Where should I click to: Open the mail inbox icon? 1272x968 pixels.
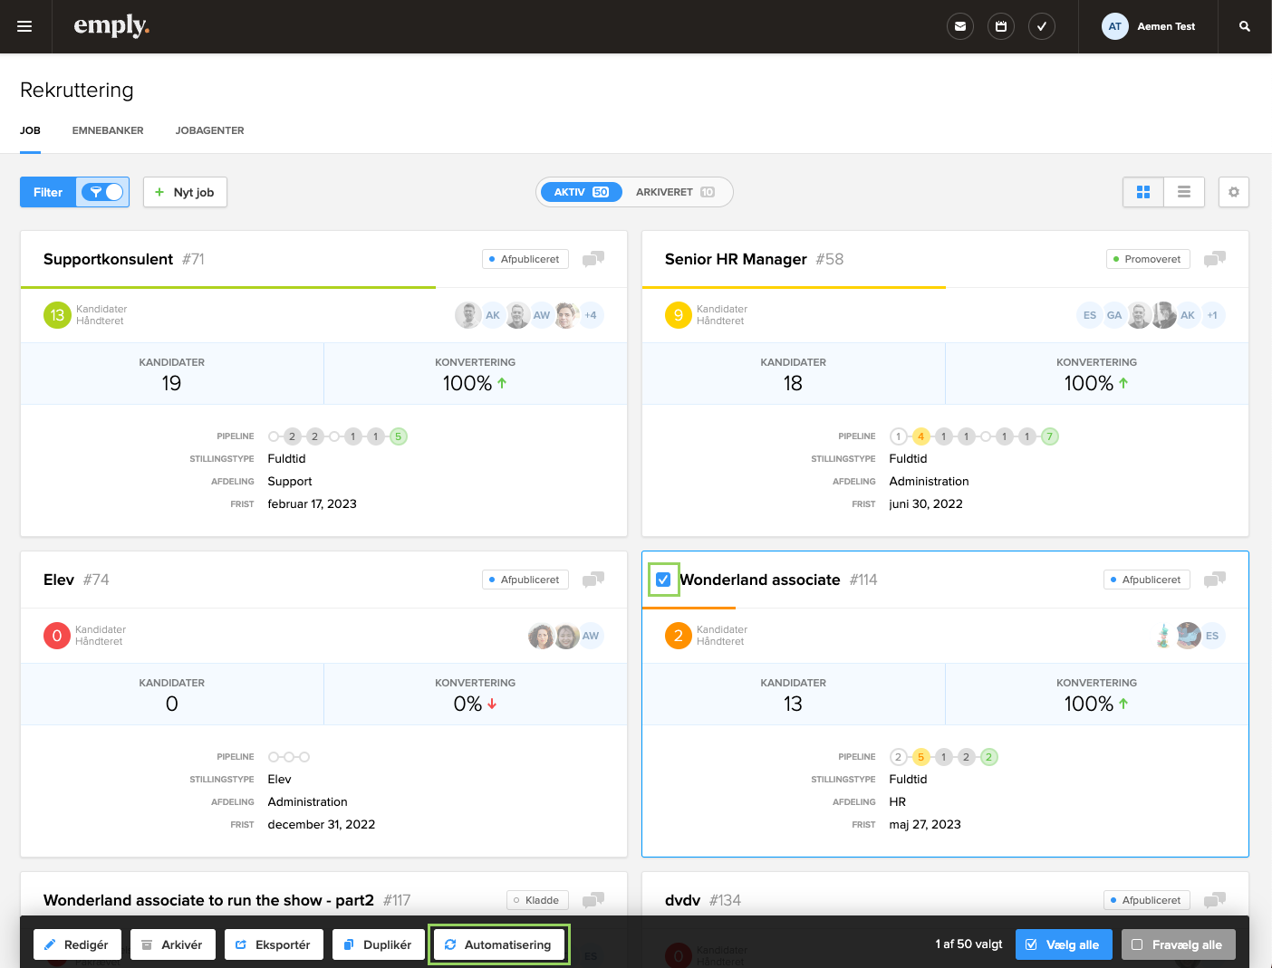coord(959,26)
